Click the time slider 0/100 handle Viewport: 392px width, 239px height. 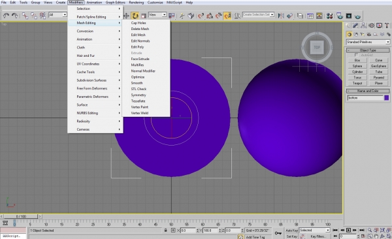pyautogui.click(x=21, y=216)
